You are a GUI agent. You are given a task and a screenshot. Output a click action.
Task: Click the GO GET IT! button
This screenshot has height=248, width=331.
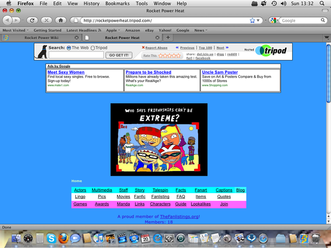(119, 55)
